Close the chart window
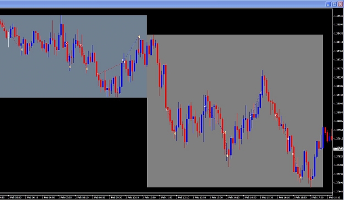This screenshot has width=344, height=200. [340, 4]
